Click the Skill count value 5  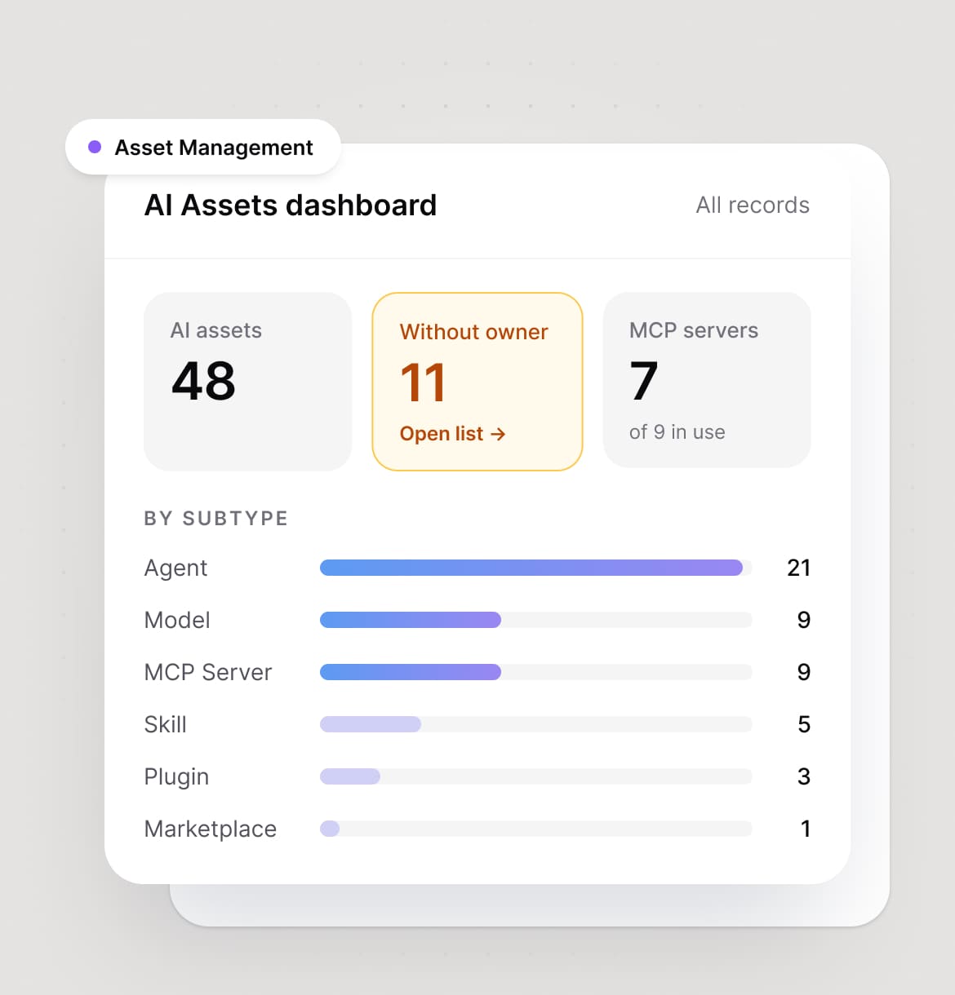(x=804, y=724)
